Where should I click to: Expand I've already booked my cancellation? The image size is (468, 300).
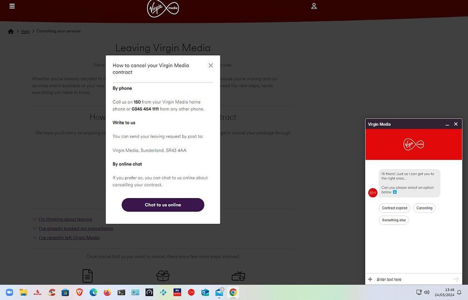coord(76,229)
